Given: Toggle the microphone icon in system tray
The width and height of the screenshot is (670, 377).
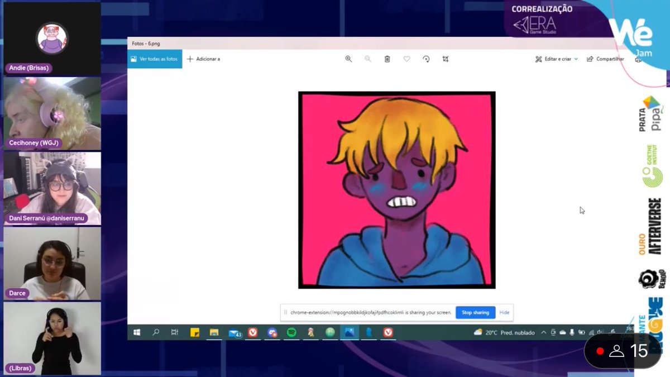Looking at the screenshot, I should click(x=571, y=332).
